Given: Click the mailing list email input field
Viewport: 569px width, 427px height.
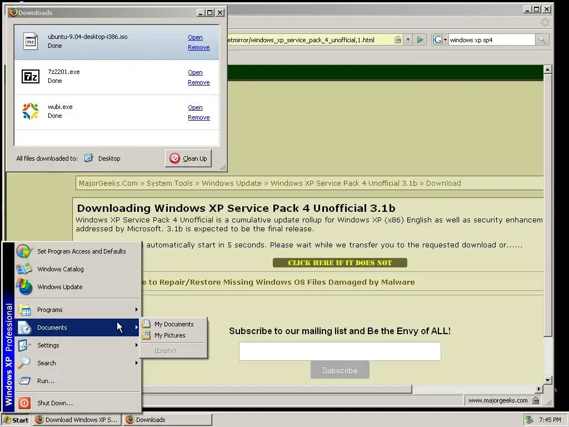Looking at the screenshot, I should (x=340, y=351).
